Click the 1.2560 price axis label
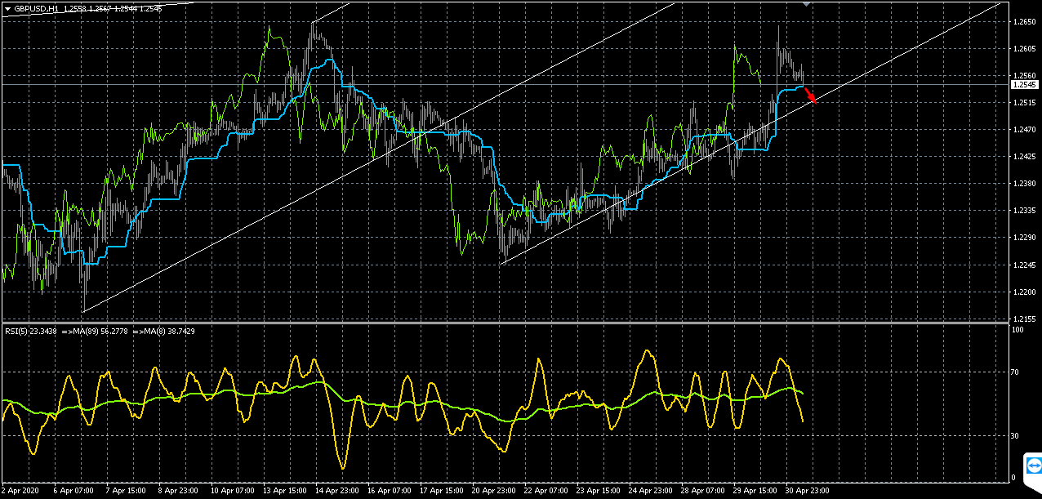Screen dimensions: 1042x499 [1024, 76]
